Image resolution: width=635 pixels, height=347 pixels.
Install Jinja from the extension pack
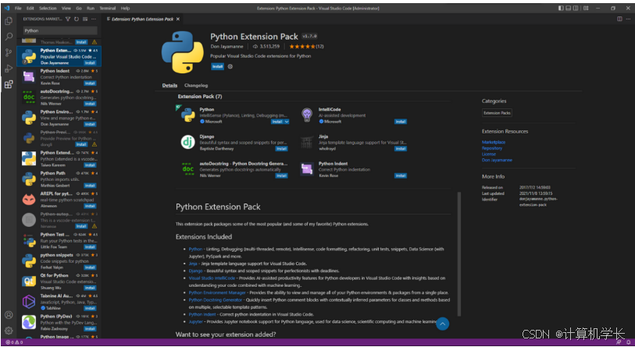point(401,149)
